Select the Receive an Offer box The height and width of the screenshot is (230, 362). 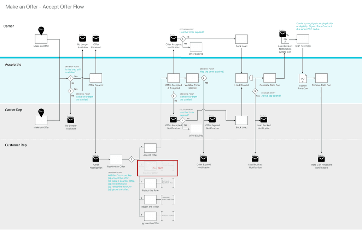116,159
